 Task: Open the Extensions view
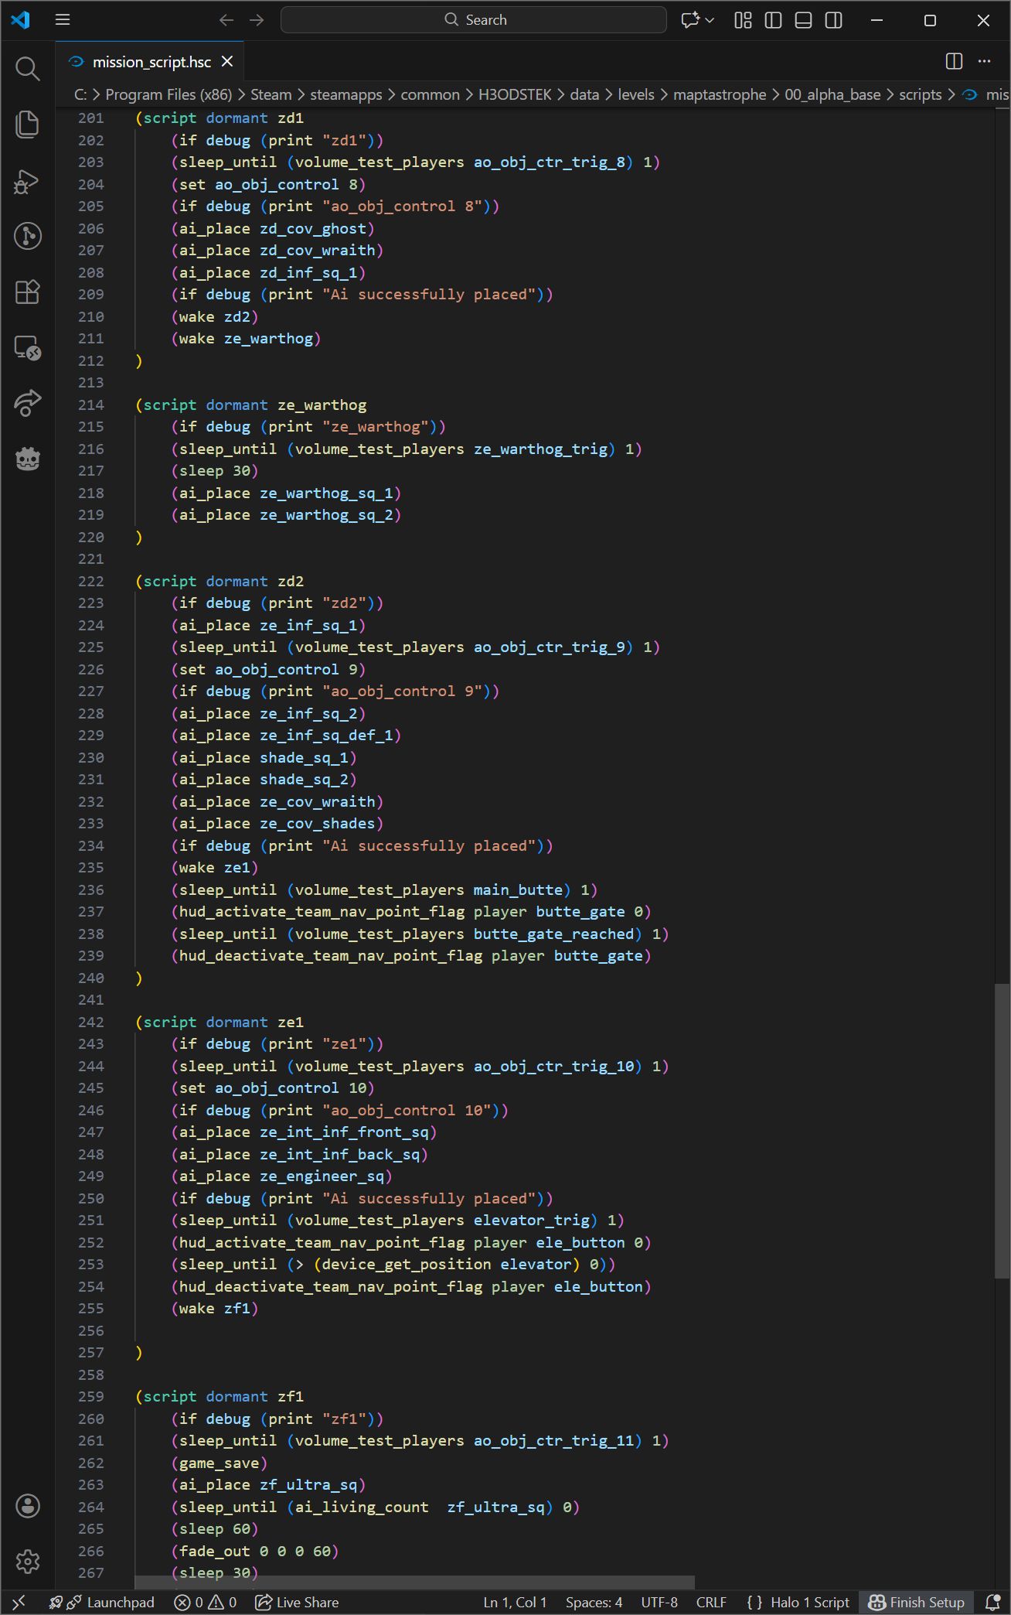28,292
